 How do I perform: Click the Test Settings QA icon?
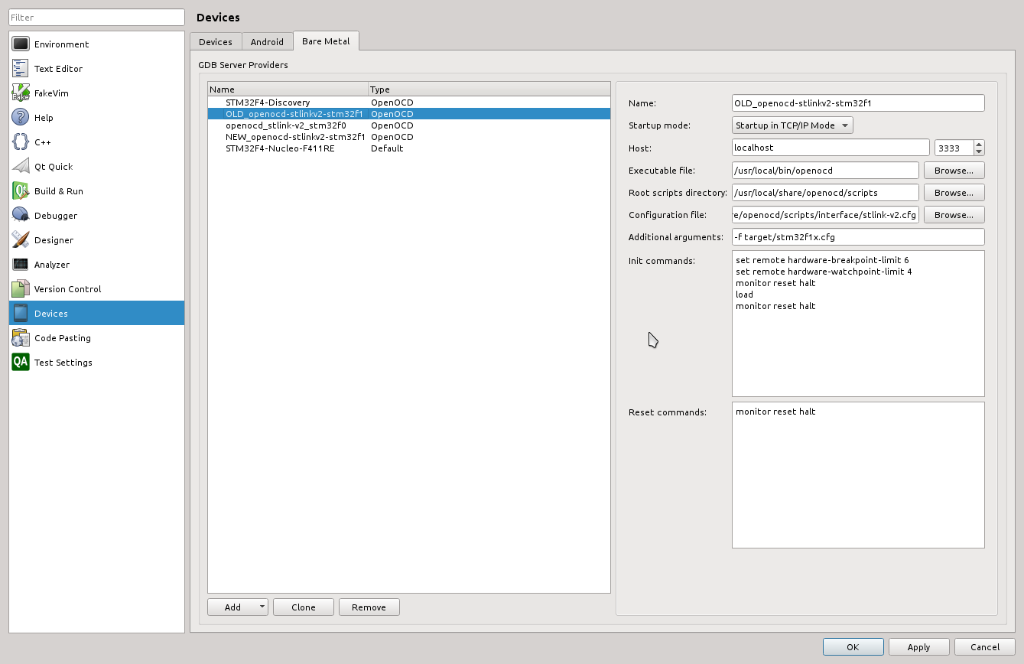(x=21, y=363)
